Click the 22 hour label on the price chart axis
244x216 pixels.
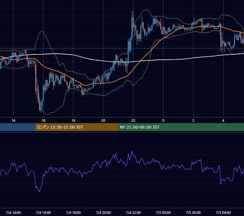133,121
